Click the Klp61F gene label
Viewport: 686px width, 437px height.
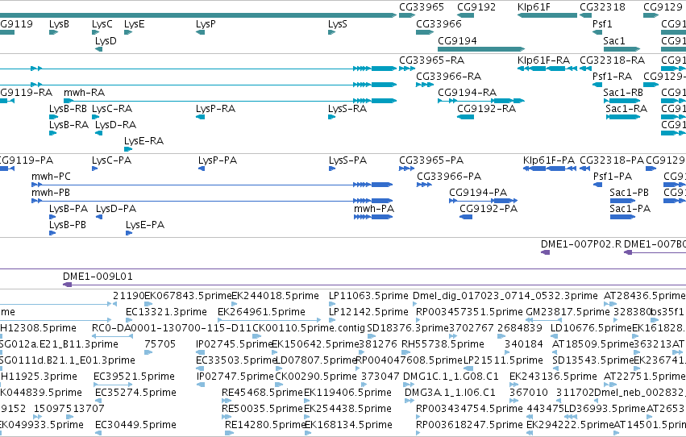[x=534, y=7]
